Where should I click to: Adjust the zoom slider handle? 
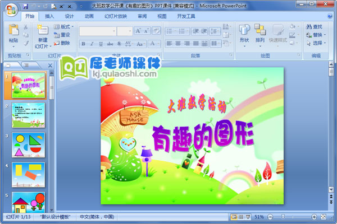[x=283, y=217]
